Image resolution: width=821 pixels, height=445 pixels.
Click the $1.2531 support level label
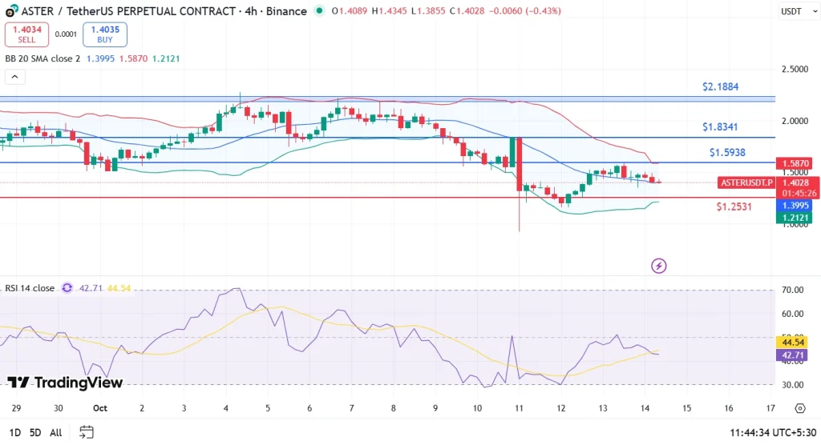coord(735,206)
